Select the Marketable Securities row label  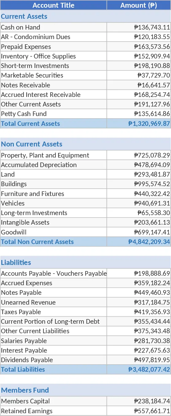pos(53,75)
